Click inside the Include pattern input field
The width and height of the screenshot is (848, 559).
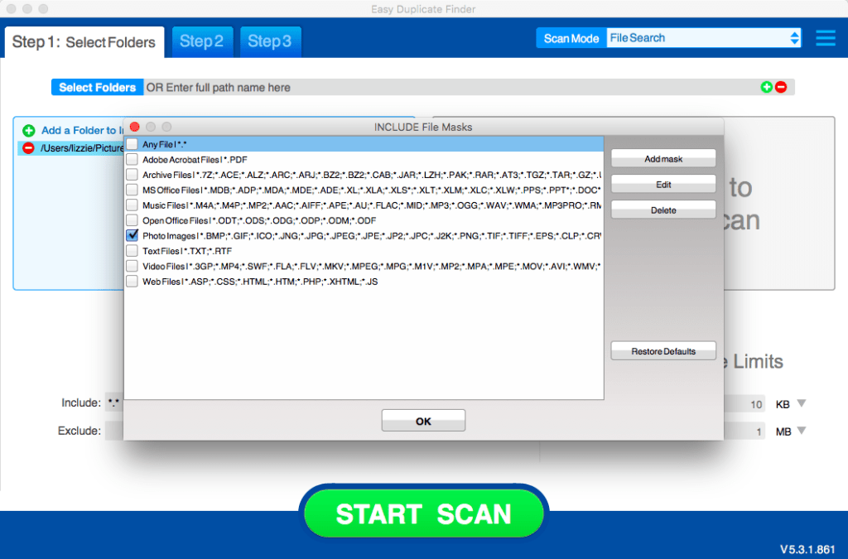click(113, 403)
